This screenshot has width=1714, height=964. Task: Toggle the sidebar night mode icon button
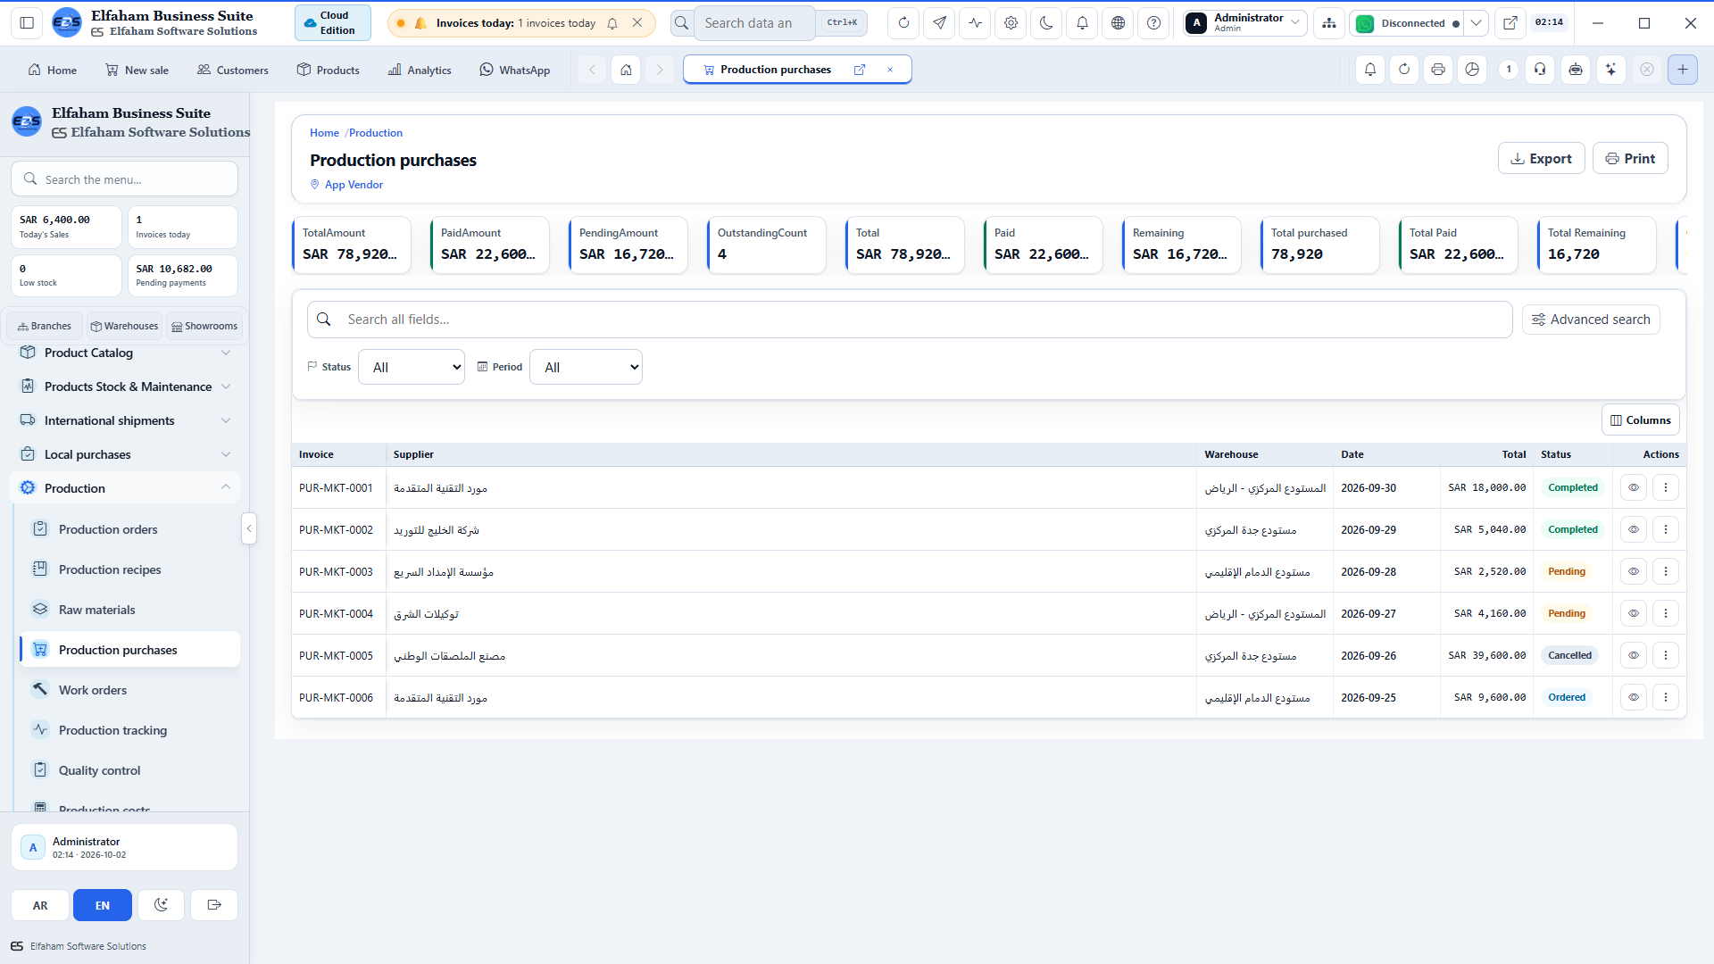161,905
